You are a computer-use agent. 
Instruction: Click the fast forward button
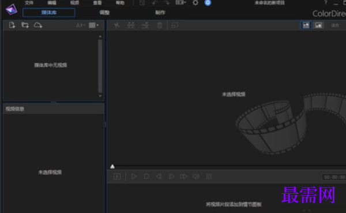(183, 176)
